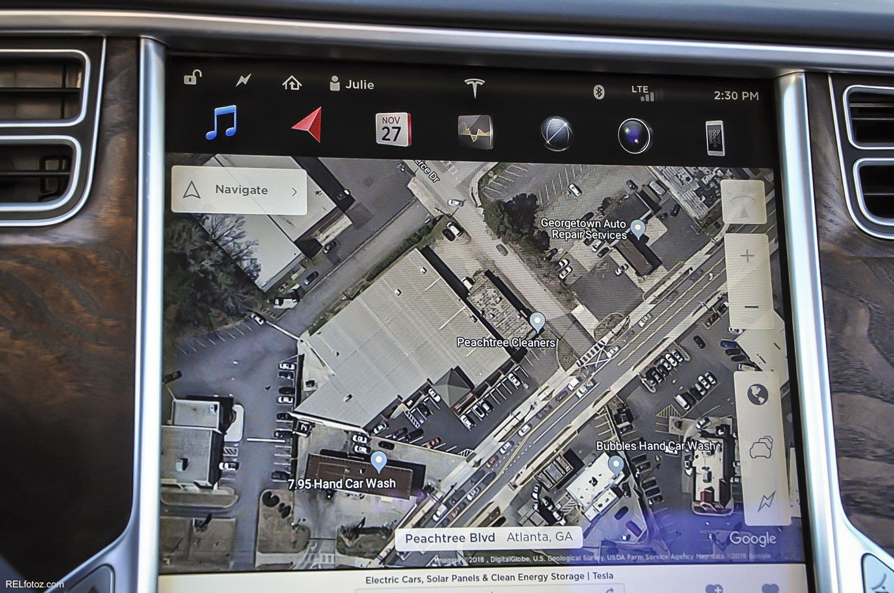Open the Nav red arrow app
The width and height of the screenshot is (894, 593).
click(308, 125)
